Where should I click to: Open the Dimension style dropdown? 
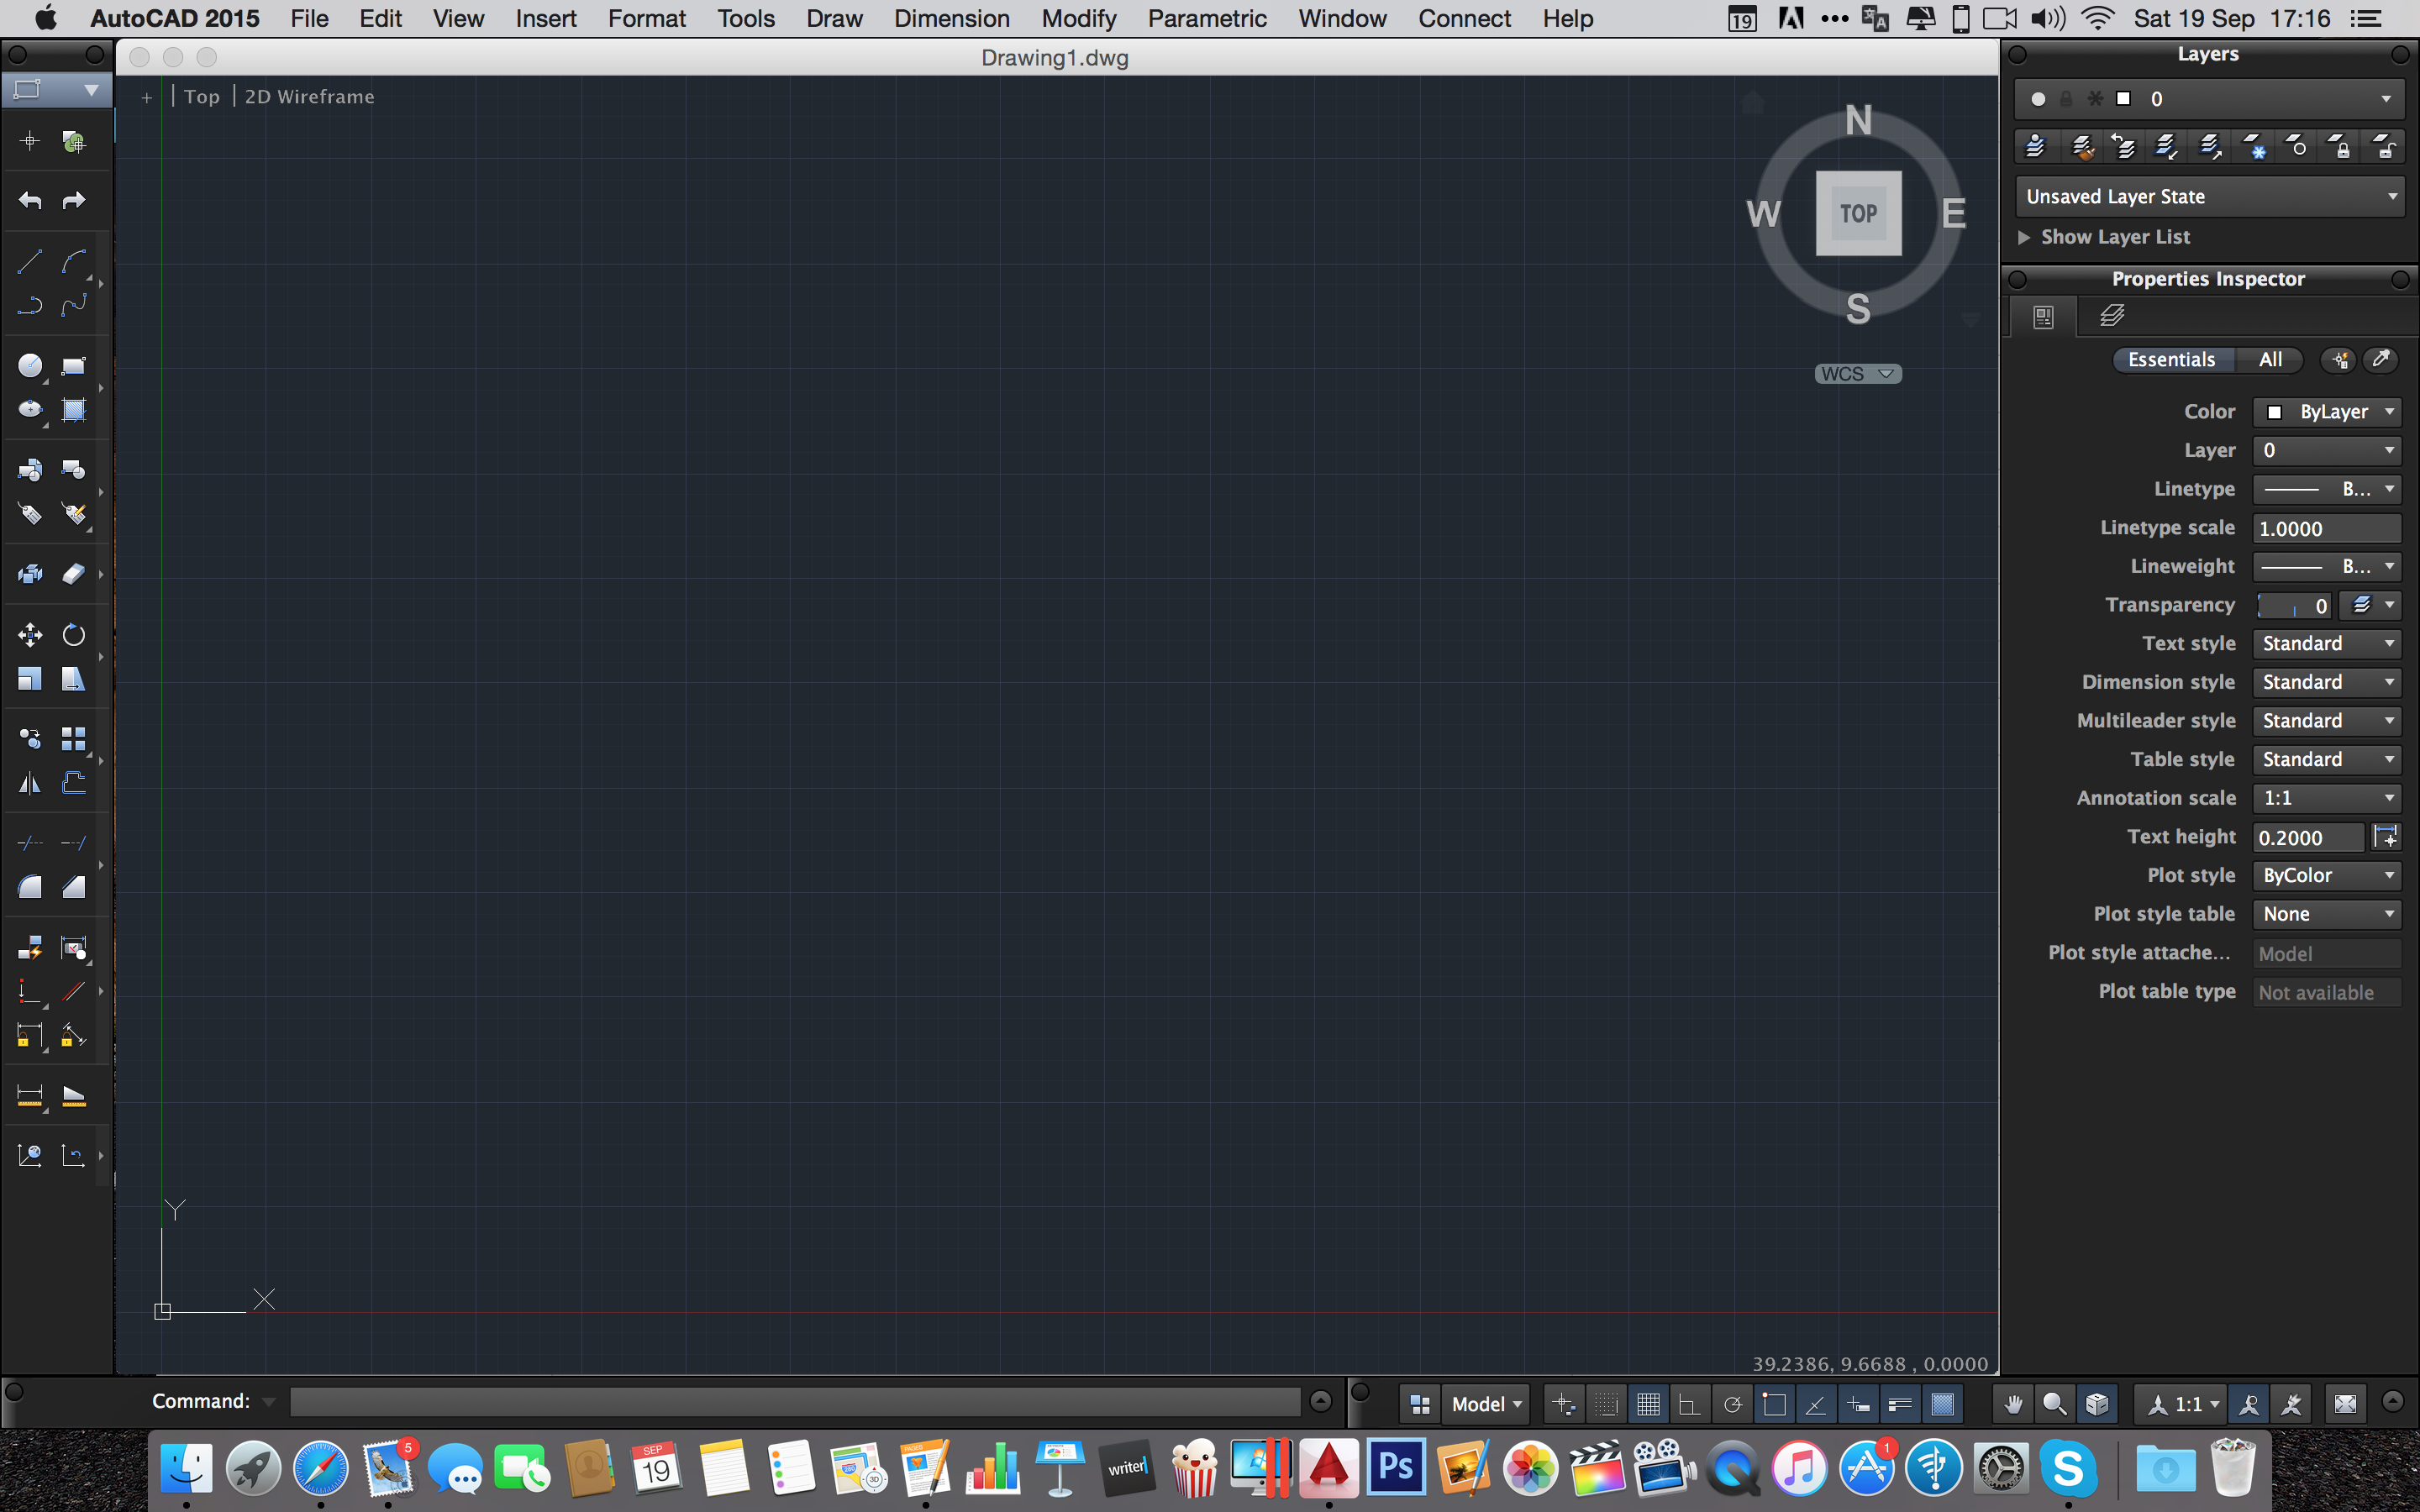click(2327, 682)
